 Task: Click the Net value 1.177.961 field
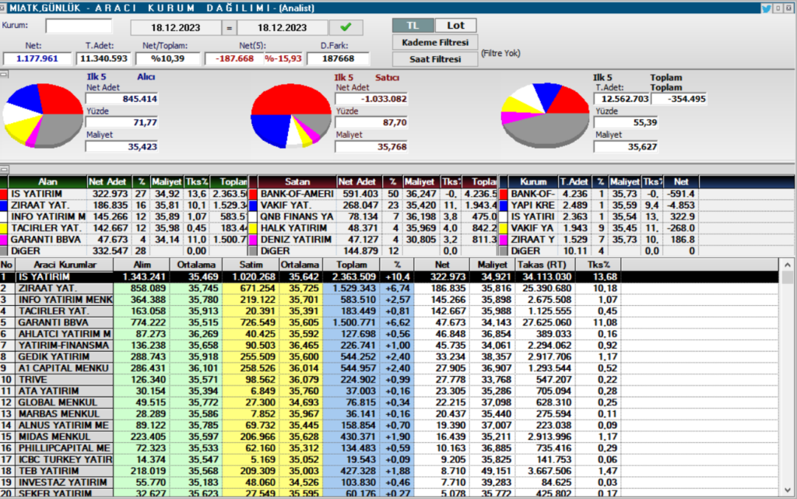pyautogui.click(x=37, y=59)
